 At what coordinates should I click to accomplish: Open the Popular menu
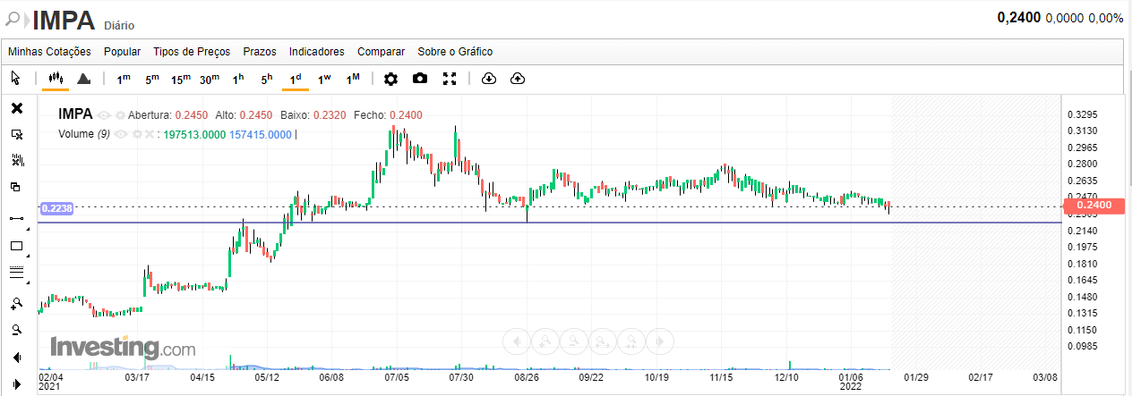(122, 52)
